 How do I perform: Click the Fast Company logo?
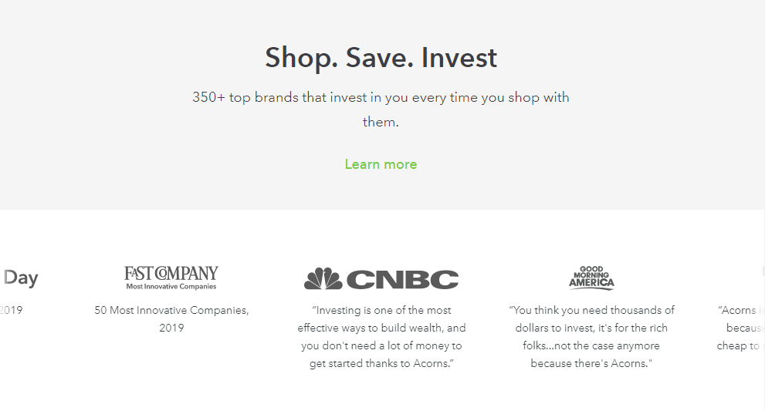pos(171,278)
